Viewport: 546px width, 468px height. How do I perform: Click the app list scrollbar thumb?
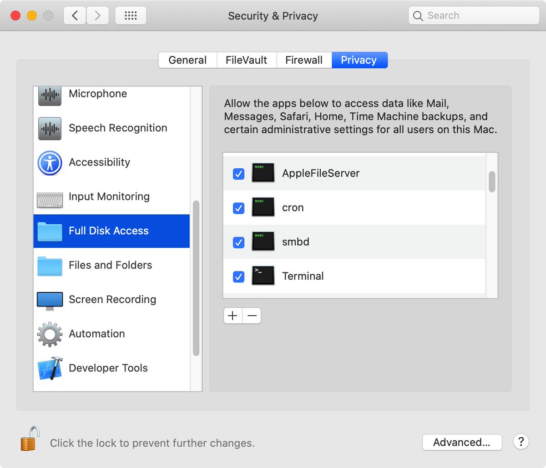[x=492, y=182]
